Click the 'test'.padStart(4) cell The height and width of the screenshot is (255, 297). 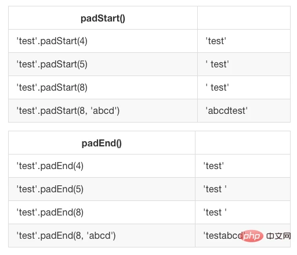pyautogui.click(x=103, y=41)
